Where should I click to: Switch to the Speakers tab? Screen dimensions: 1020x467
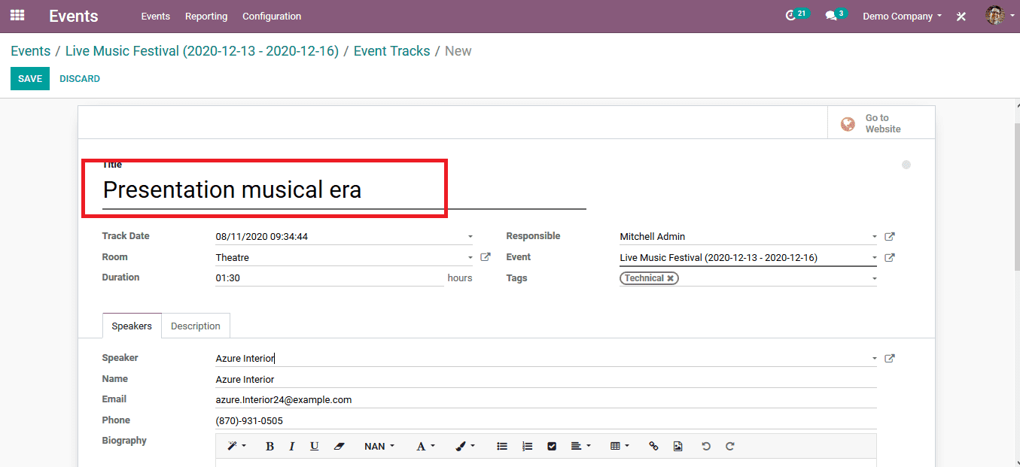click(x=132, y=326)
